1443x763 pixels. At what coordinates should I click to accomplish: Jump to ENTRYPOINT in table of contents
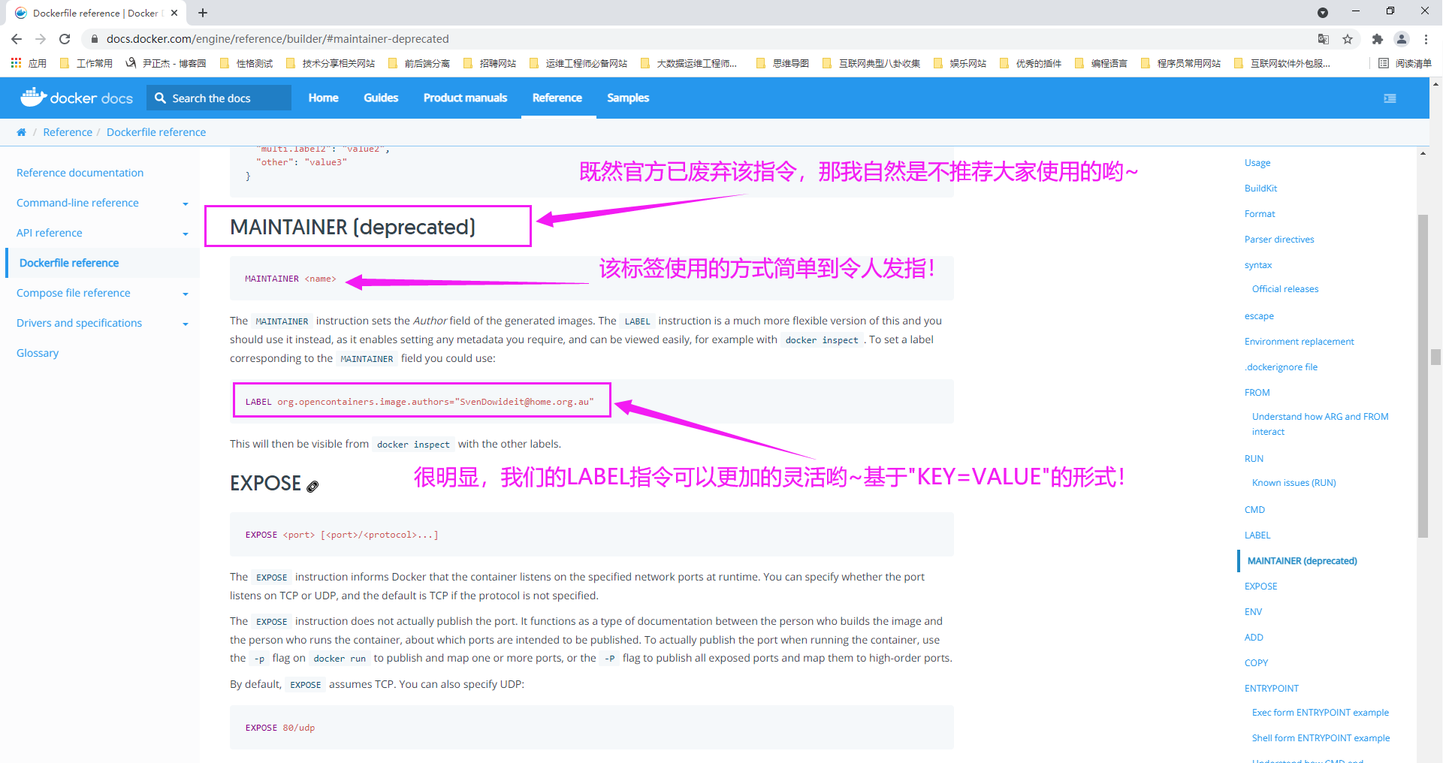coord(1271,689)
